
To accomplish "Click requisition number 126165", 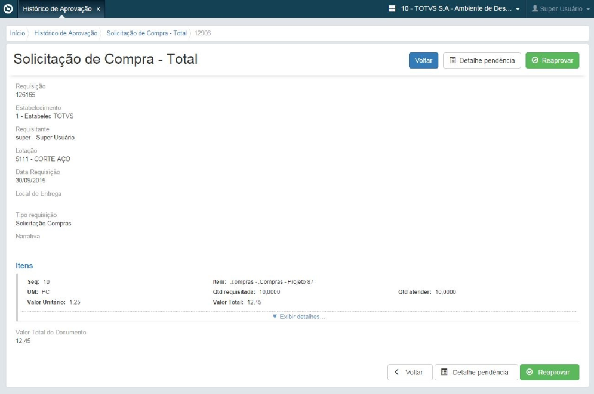I will 26,95.
